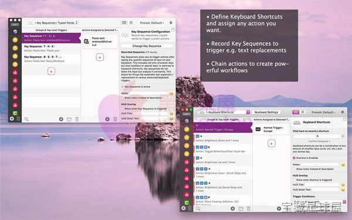Toggle sidebar ellipsis button in Key Sequences window
Screen dimensions: 352x220
click(x=15, y=25)
